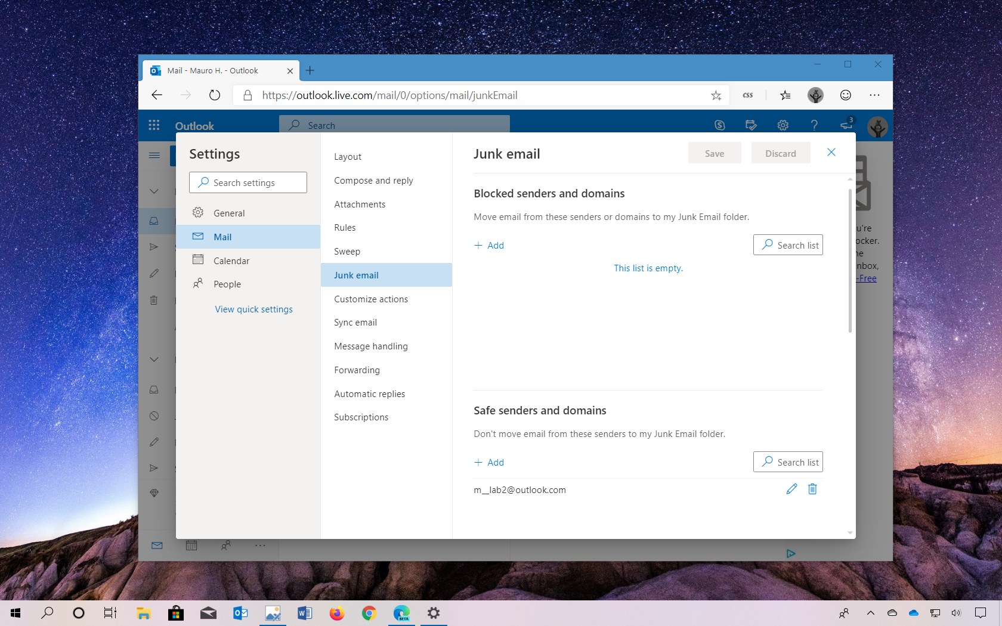Add a blocked sender

(x=489, y=245)
